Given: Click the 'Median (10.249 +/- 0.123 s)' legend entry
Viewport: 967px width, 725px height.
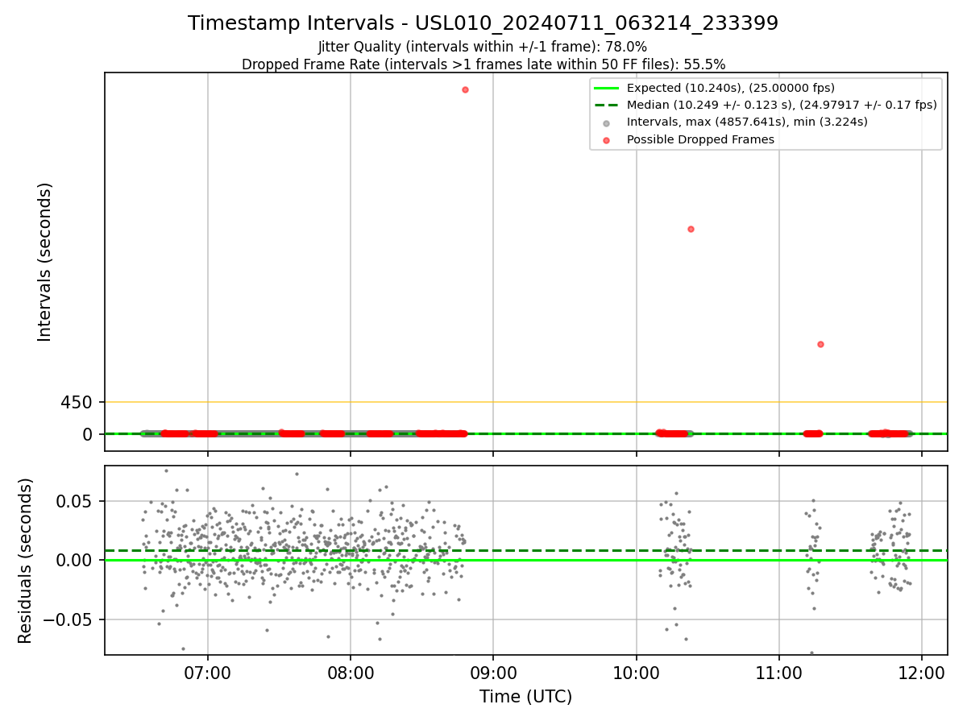Looking at the screenshot, I should pos(765,105).
